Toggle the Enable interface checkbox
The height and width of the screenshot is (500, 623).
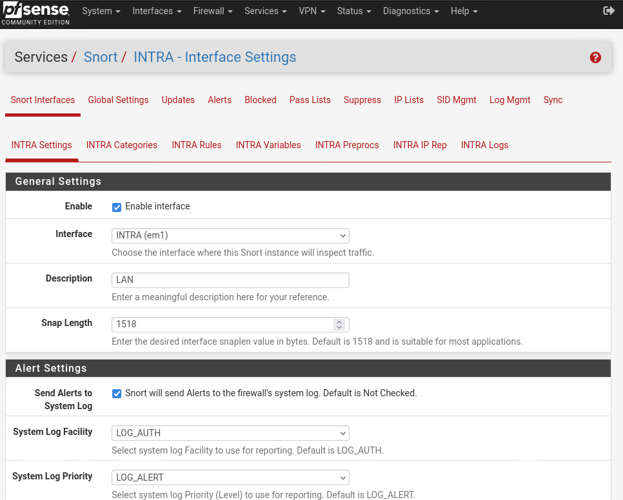point(117,207)
